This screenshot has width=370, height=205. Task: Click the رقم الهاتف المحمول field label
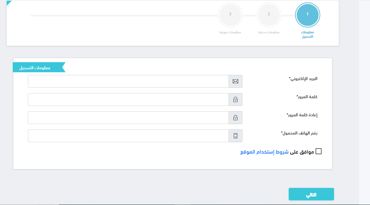click(299, 133)
